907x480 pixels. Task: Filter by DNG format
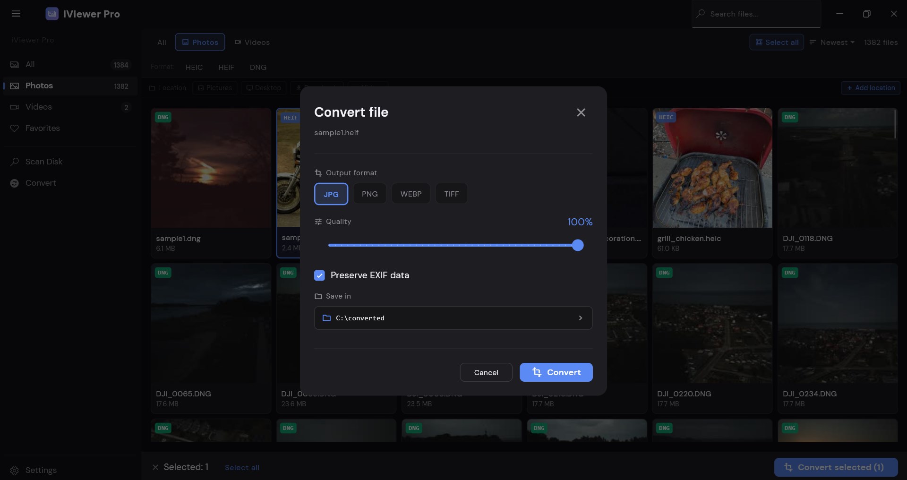(x=258, y=67)
